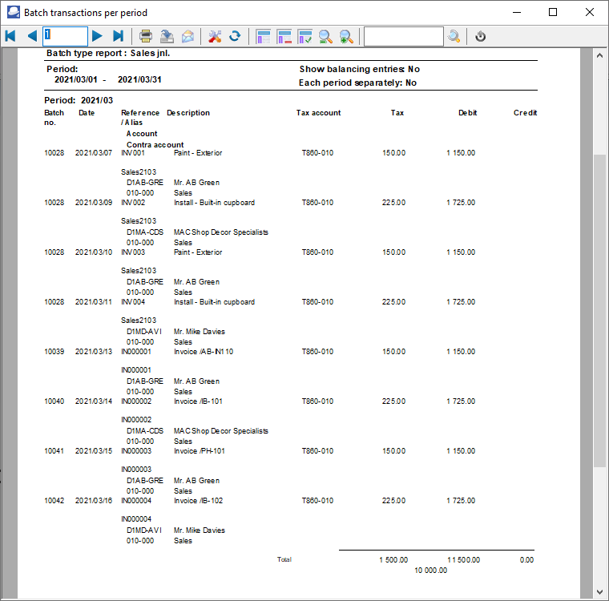The width and height of the screenshot is (609, 601).
Task: Click the vertical scrollbar down arrow
Action: tap(599, 591)
